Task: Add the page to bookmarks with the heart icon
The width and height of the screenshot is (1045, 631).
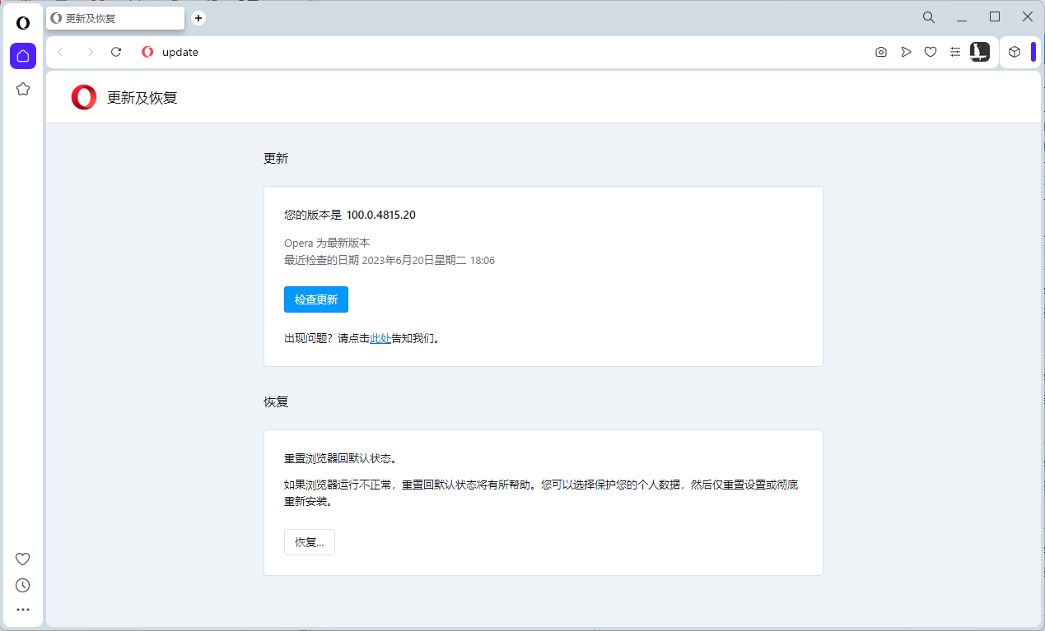Action: 931,52
